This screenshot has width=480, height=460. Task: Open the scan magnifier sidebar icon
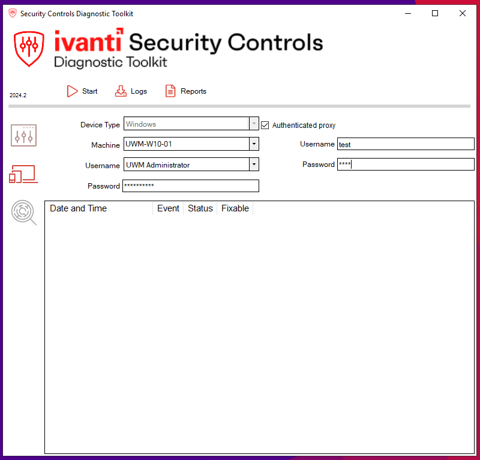tap(24, 213)
